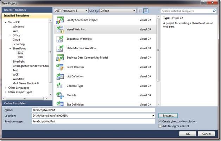
Task: Select the Business Data Connectivity Model icon
Action: point(60,58)
